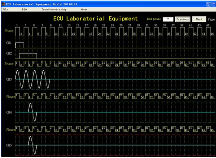
Task: Click phase 10 in top Phase row
Action: click(56, 34)
